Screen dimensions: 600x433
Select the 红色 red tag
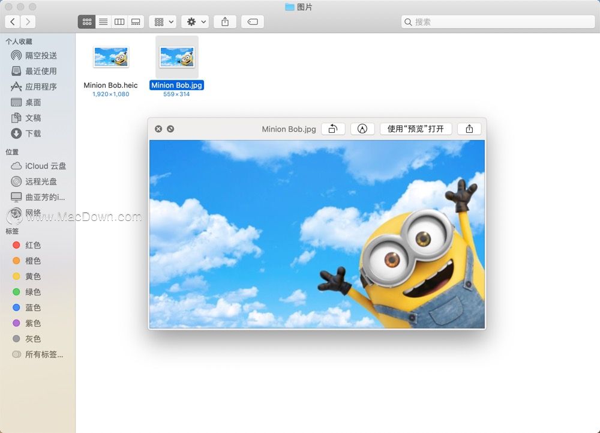click(x=37, y=245)
